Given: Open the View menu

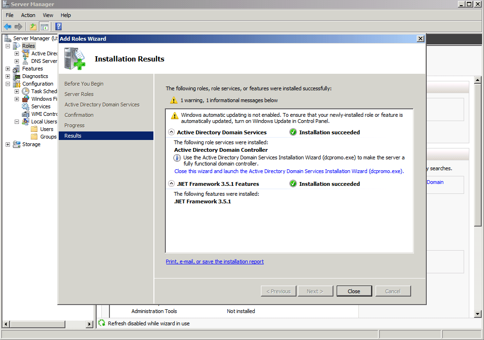Looking at the screenshot, I should tap(48, 15).
